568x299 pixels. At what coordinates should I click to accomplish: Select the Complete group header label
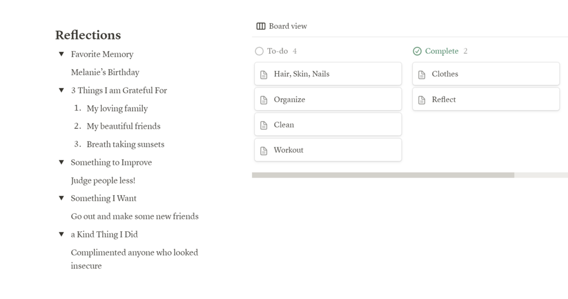tap(441, 51)
